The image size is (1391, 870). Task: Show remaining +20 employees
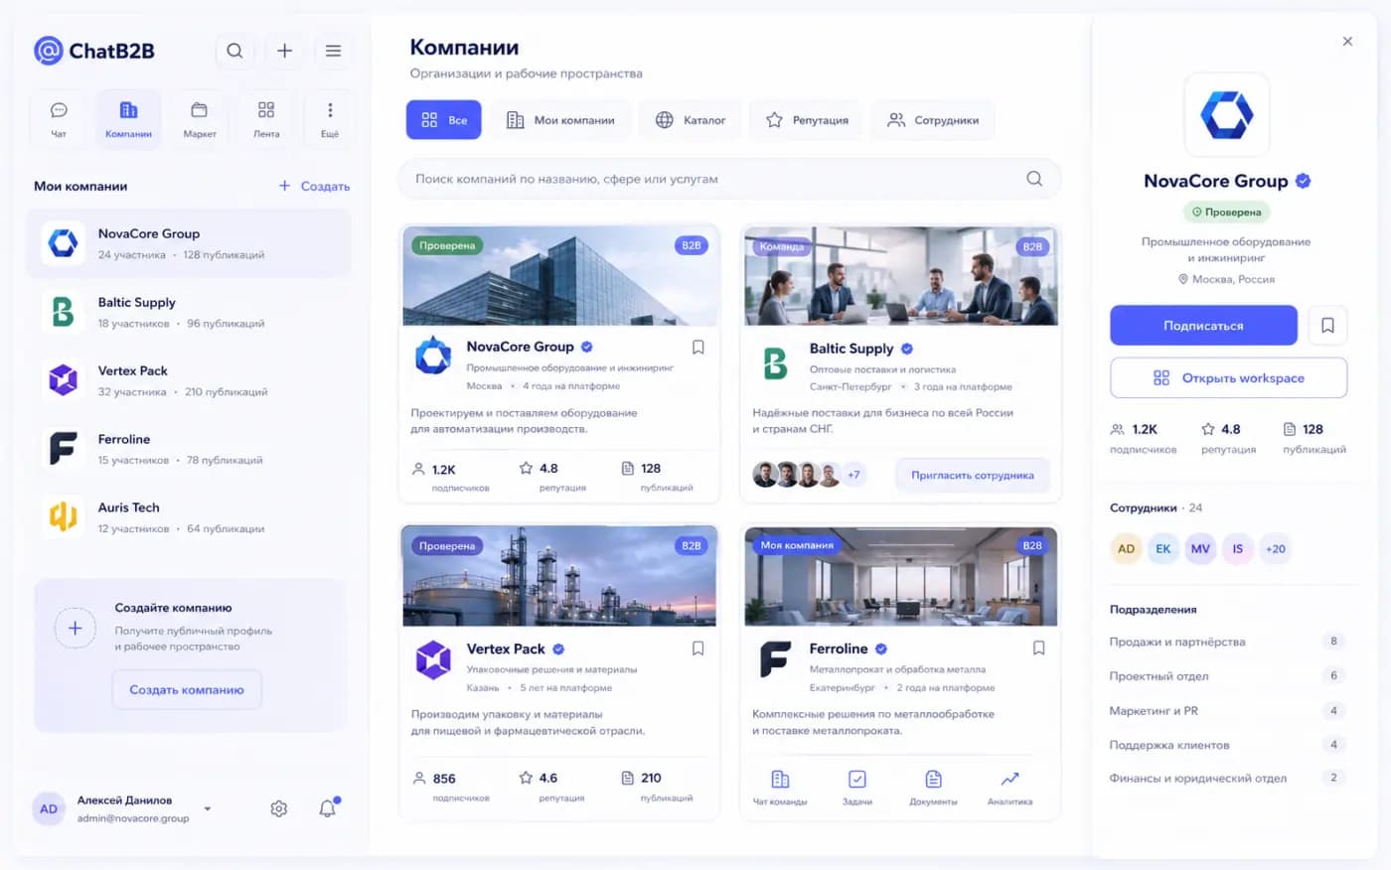click(1275, 548)
